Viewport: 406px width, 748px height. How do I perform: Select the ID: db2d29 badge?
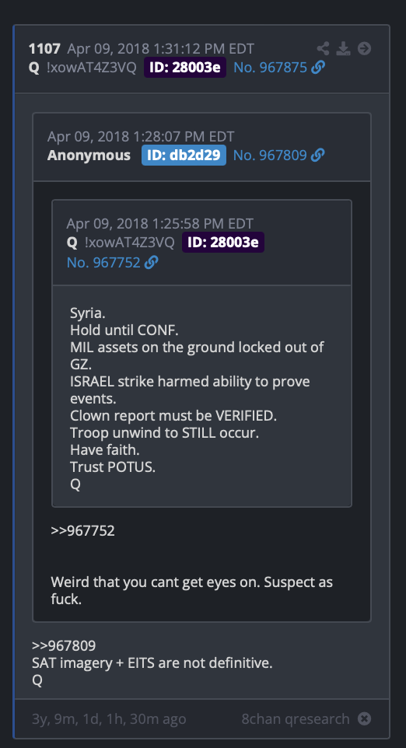point(184,155)
